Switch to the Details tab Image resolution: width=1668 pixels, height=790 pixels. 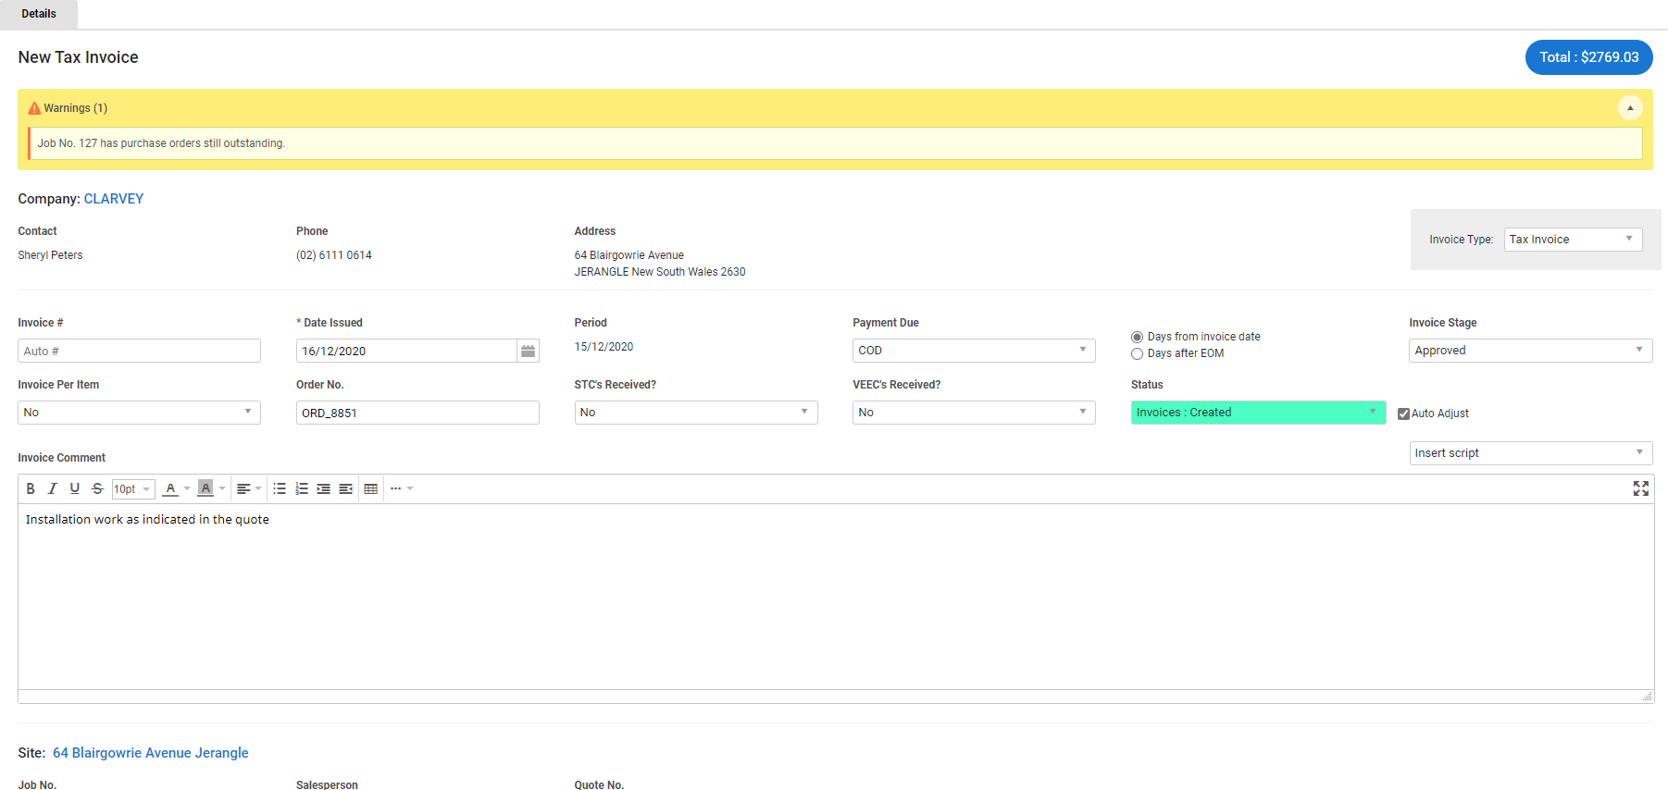(39, 14)
